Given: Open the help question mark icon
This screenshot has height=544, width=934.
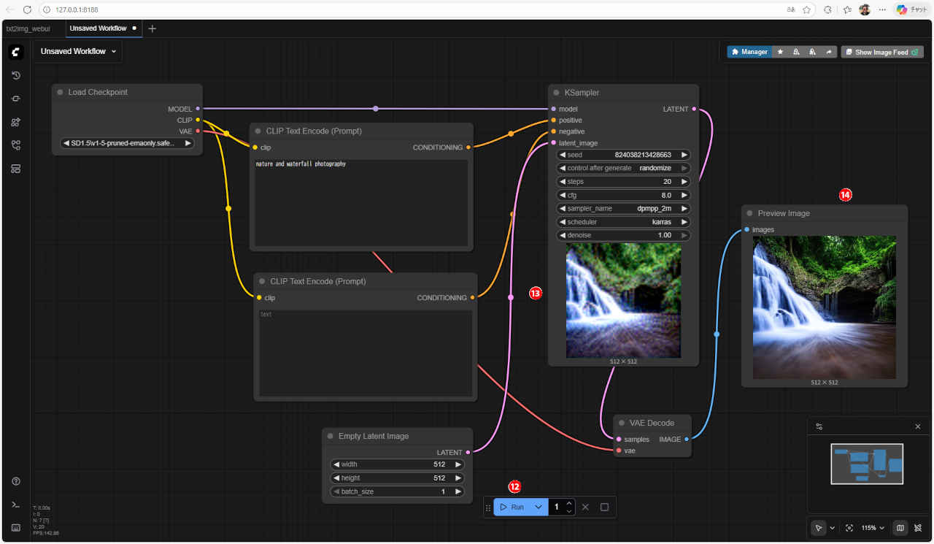Looking at the screenshot, I should click(x=16, y=481).
